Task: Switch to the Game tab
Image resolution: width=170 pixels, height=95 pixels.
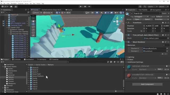Action: tap(69, 10)
